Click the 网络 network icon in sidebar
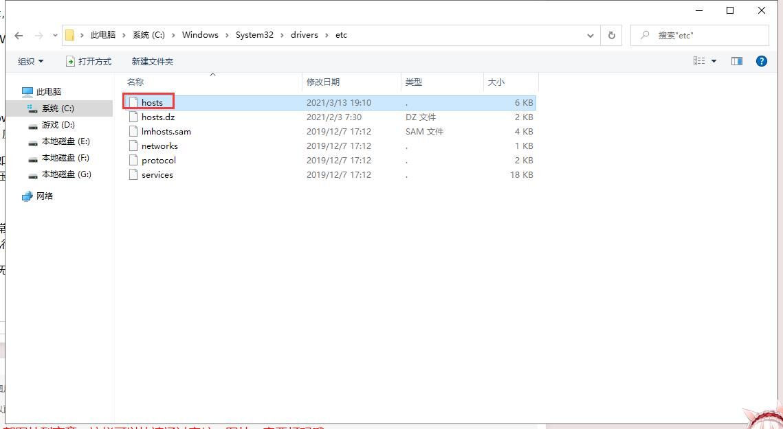Screen dimensions: 783x429 [27, 196]
